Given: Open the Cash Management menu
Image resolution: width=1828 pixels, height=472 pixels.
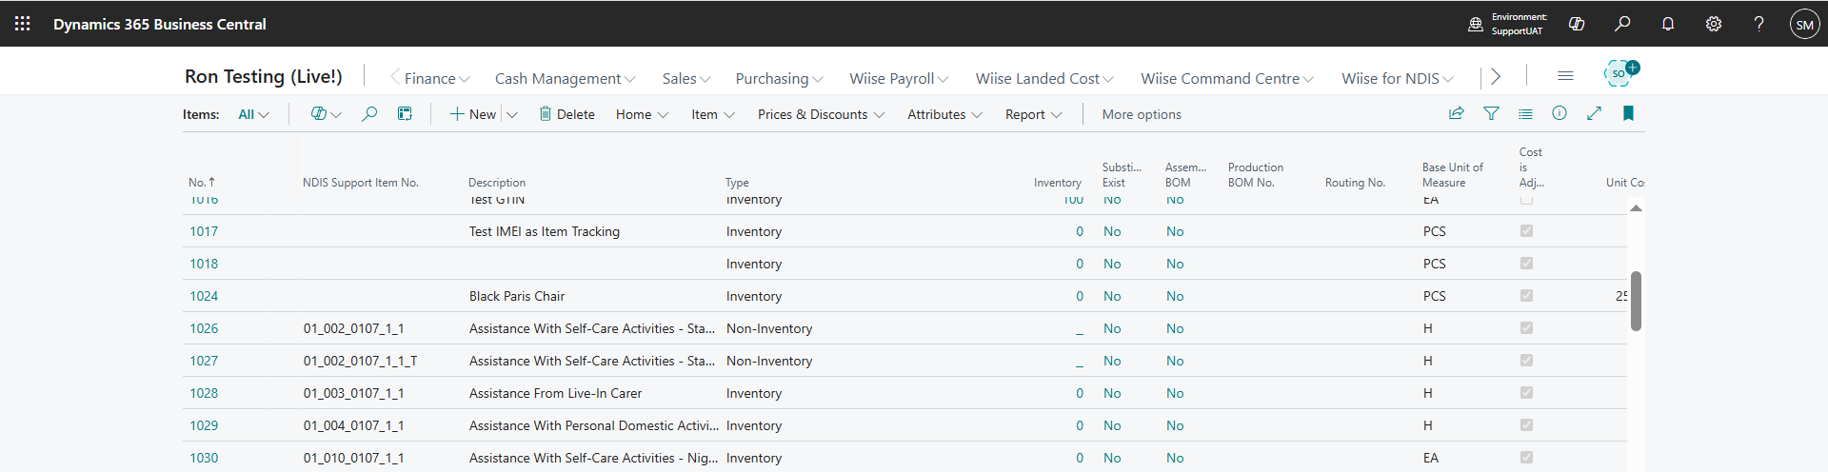Looking at the screenshot, I should [x=565, y=78].
